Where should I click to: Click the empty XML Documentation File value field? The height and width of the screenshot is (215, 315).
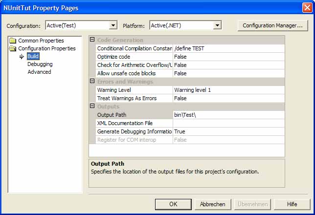click(x=228, y=123)
